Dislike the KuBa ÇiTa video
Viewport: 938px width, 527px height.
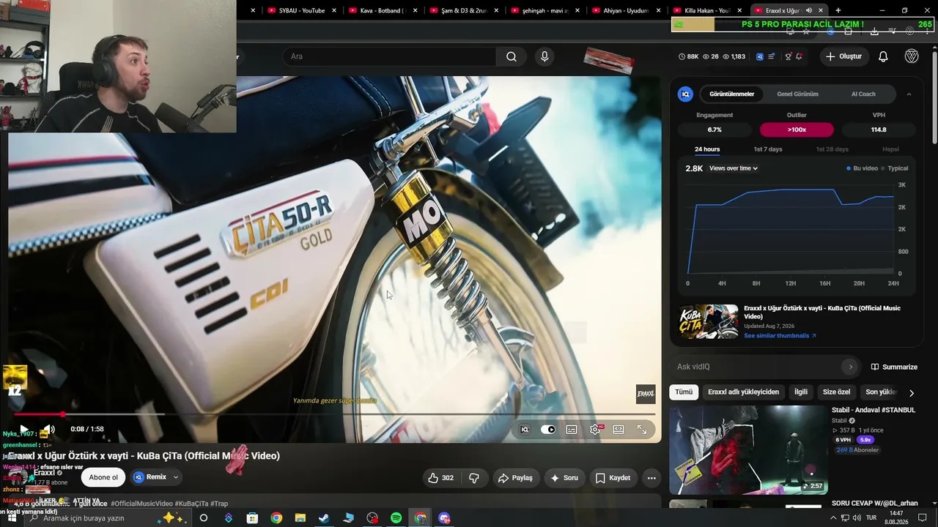474,478
